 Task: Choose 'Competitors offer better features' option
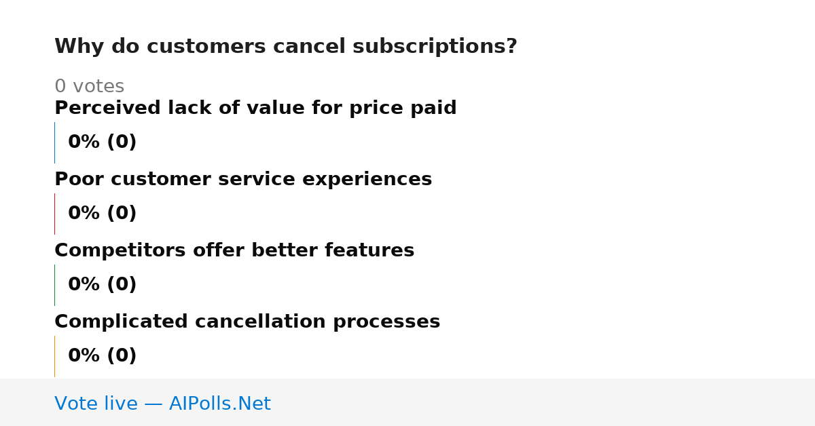coord(234,251)
